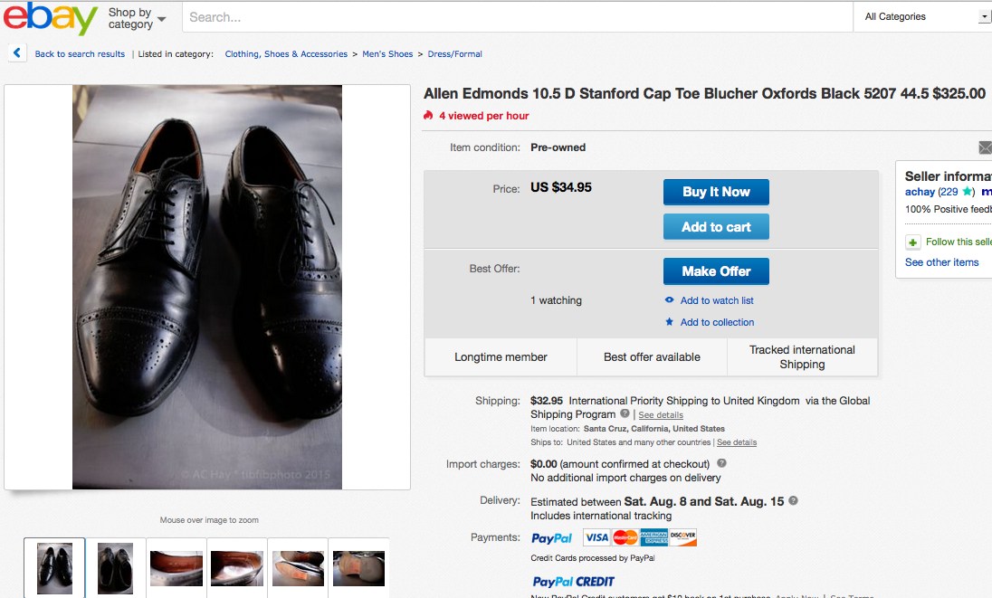Viewport: 992px width, 598px height.
Task: Follow this seller with the plus button
Action: pyautogui.click(x=914, y=242)
